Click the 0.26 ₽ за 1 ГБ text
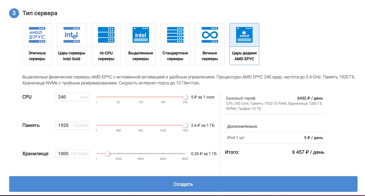This screenshot has width=365, height=196. (x=204, y=153)
